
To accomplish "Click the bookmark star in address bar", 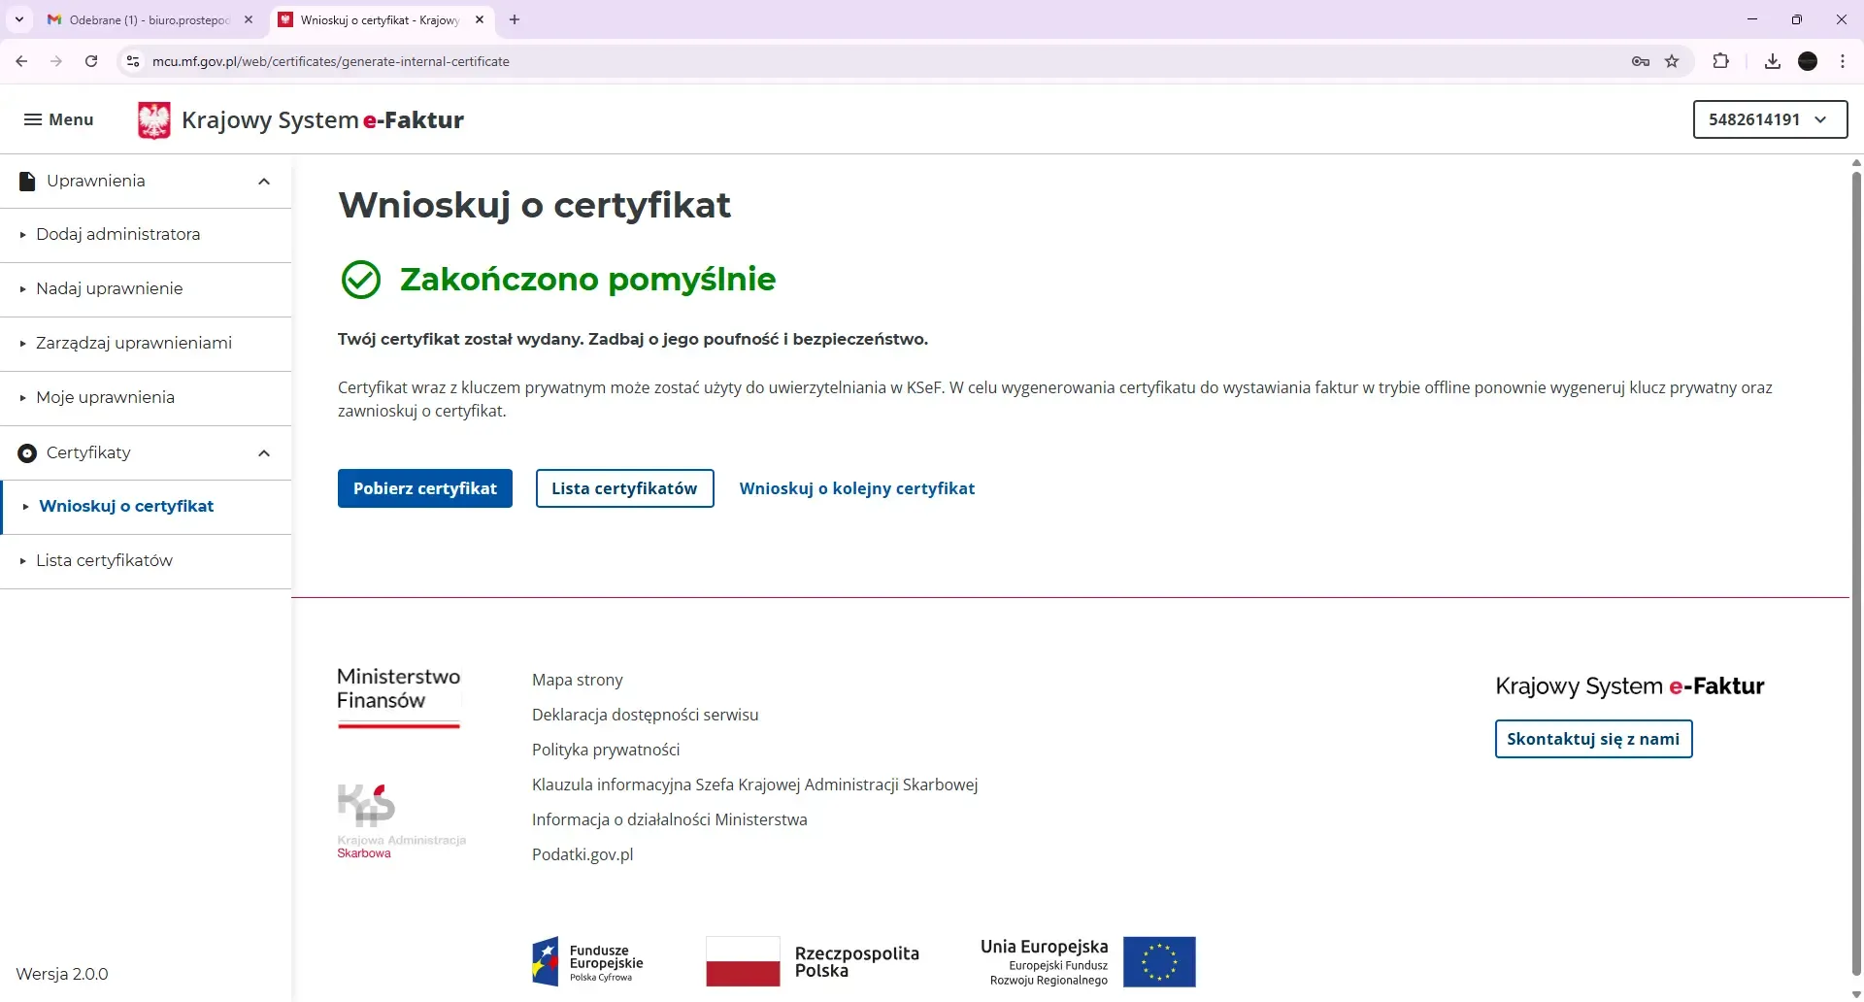I will pyautogui.click(x=1673, y=60).
